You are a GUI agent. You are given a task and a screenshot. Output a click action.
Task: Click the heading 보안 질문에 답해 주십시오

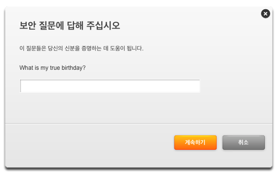[70, 25]
